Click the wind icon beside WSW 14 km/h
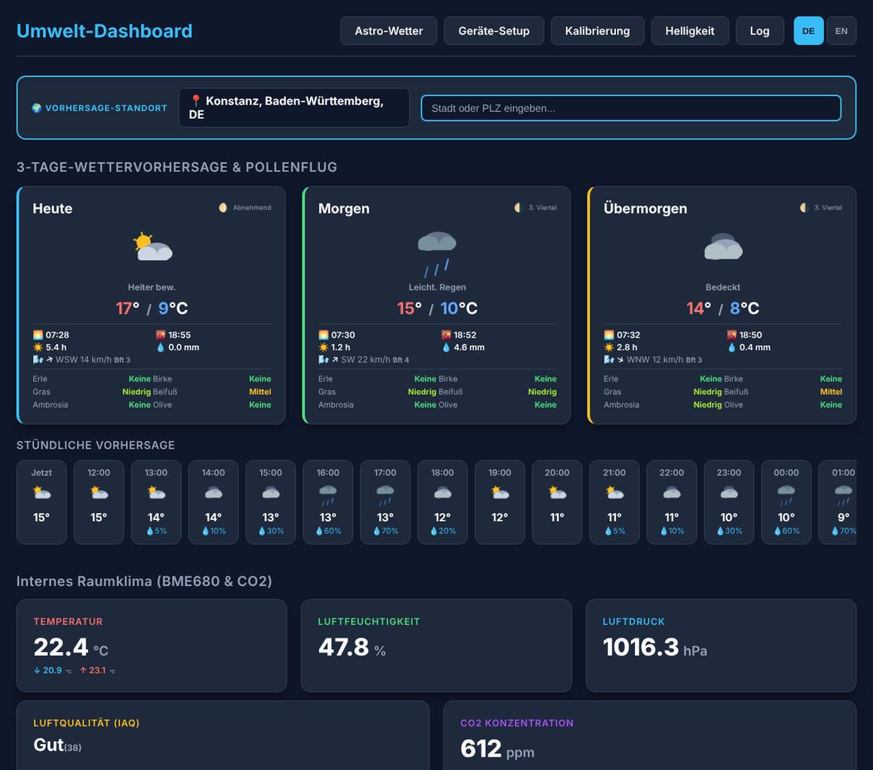Screen dimensions: 873x770 (x=38, y=359)
